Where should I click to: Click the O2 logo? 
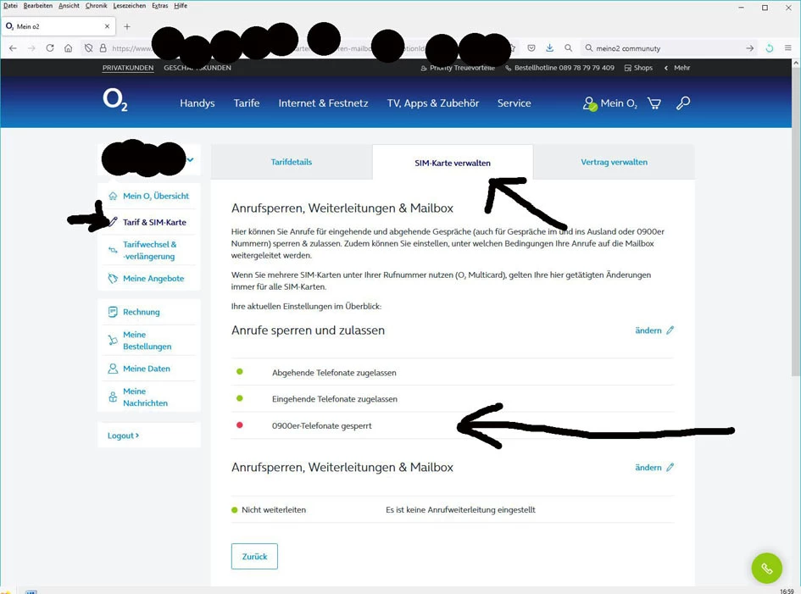pos(115,100)
